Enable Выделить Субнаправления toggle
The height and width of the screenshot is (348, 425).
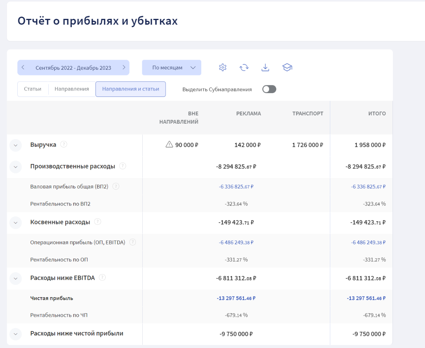[269, 89]
